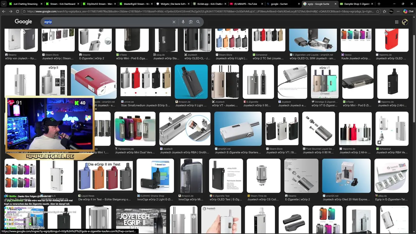
Task: Open eBay.de Egrip coil pack image
Action: point(391,176)
